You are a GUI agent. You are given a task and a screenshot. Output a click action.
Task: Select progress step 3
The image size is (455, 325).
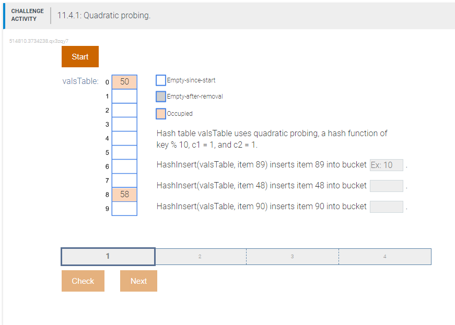point(292,256)
